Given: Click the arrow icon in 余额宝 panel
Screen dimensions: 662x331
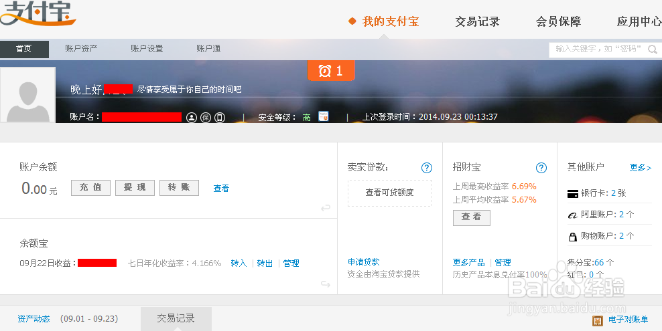Looking at the screenshot, I should click(x=326, y=284).
